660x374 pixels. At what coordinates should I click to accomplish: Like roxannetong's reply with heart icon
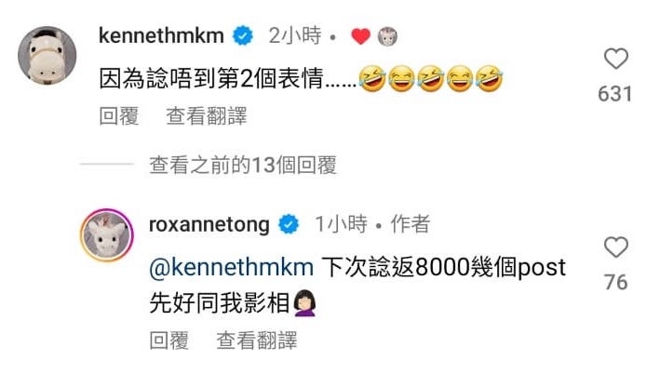pyautogui.click(x=616, y=247)
